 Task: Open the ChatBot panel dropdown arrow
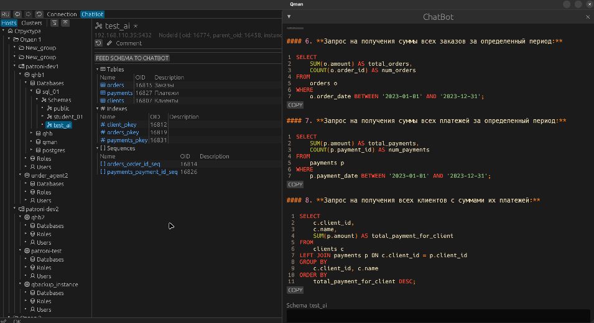[x=289, y=17]
